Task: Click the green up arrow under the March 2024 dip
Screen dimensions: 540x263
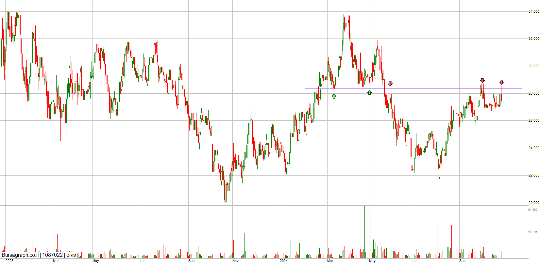Action: click(334, 96)
